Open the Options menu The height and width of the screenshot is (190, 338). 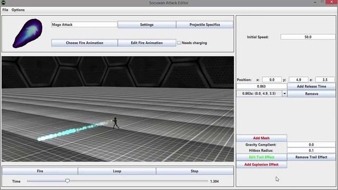pyautogui.click(x=18, y=10)
